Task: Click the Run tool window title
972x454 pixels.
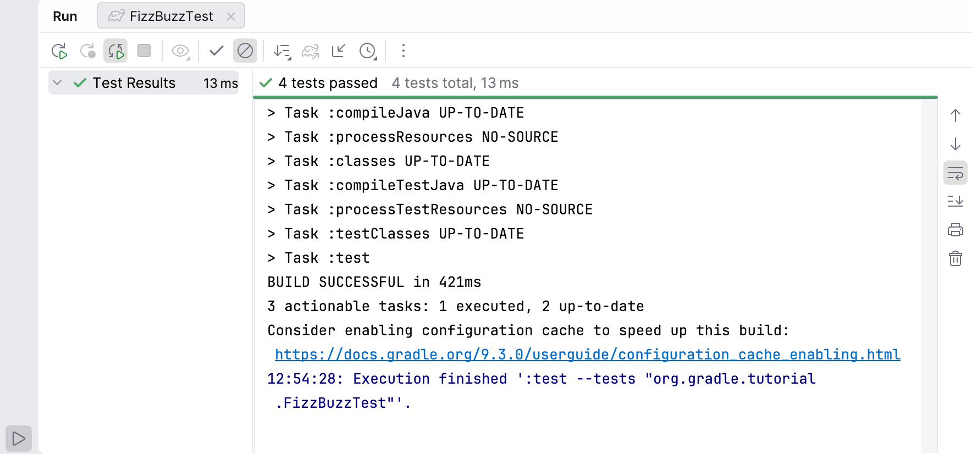Action: point(65,16)
